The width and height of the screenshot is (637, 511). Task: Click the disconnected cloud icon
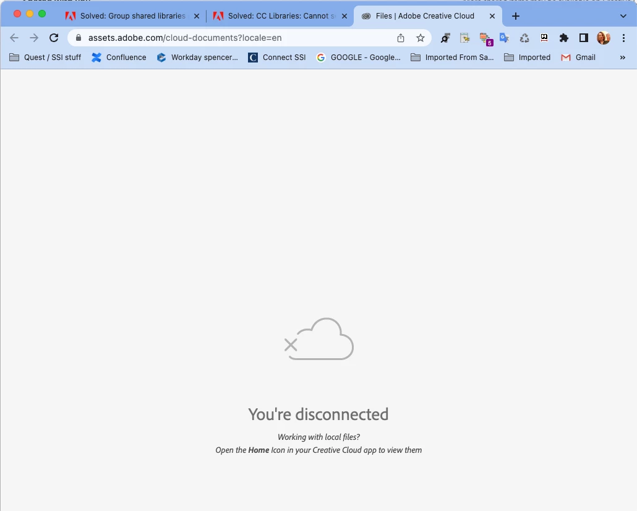pos(319,338)
